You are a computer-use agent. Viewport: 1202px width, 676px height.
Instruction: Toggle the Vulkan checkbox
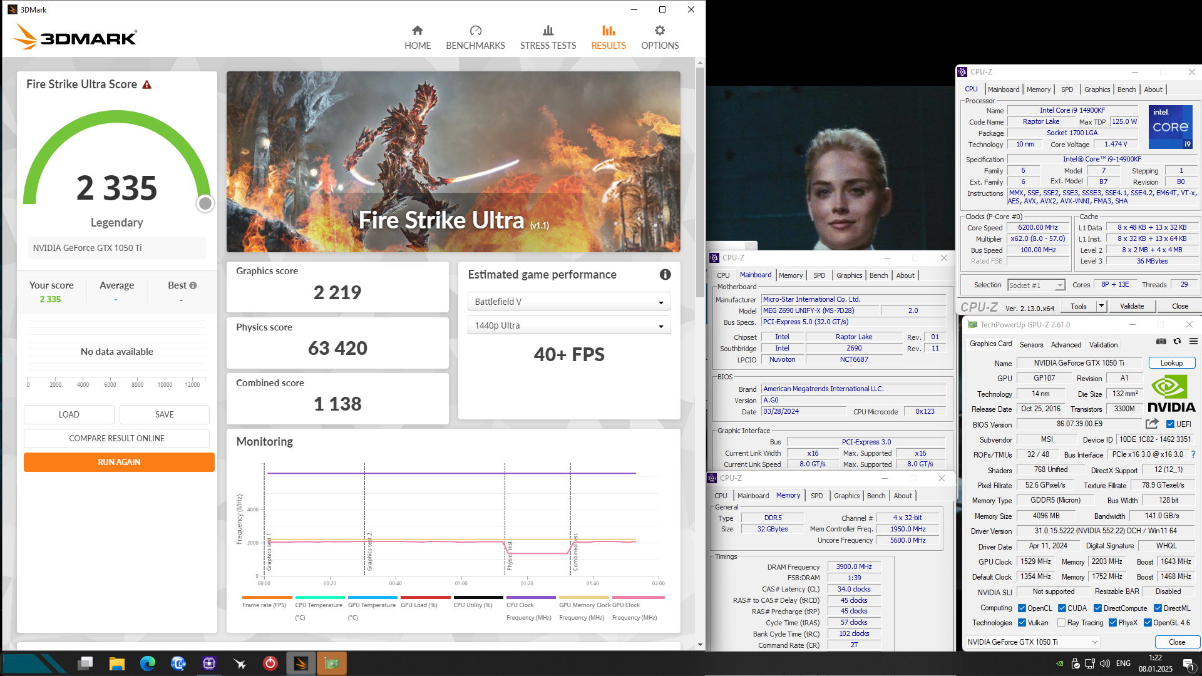pos(1022,622)
